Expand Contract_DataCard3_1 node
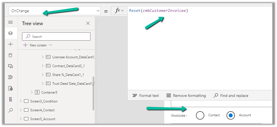Screen dimensions: 277x127 [42, 66]
